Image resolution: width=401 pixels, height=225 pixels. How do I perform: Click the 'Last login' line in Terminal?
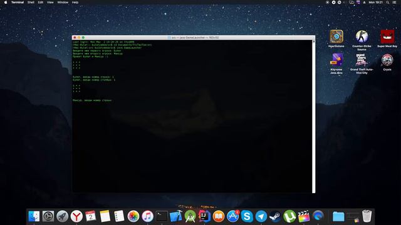pos(103,42)
